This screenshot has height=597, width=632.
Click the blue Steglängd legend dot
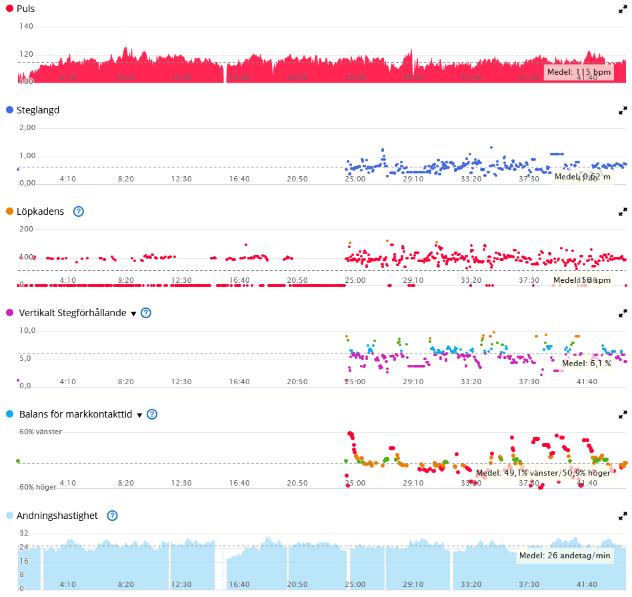pyautogui.click(x=10, y=109)
